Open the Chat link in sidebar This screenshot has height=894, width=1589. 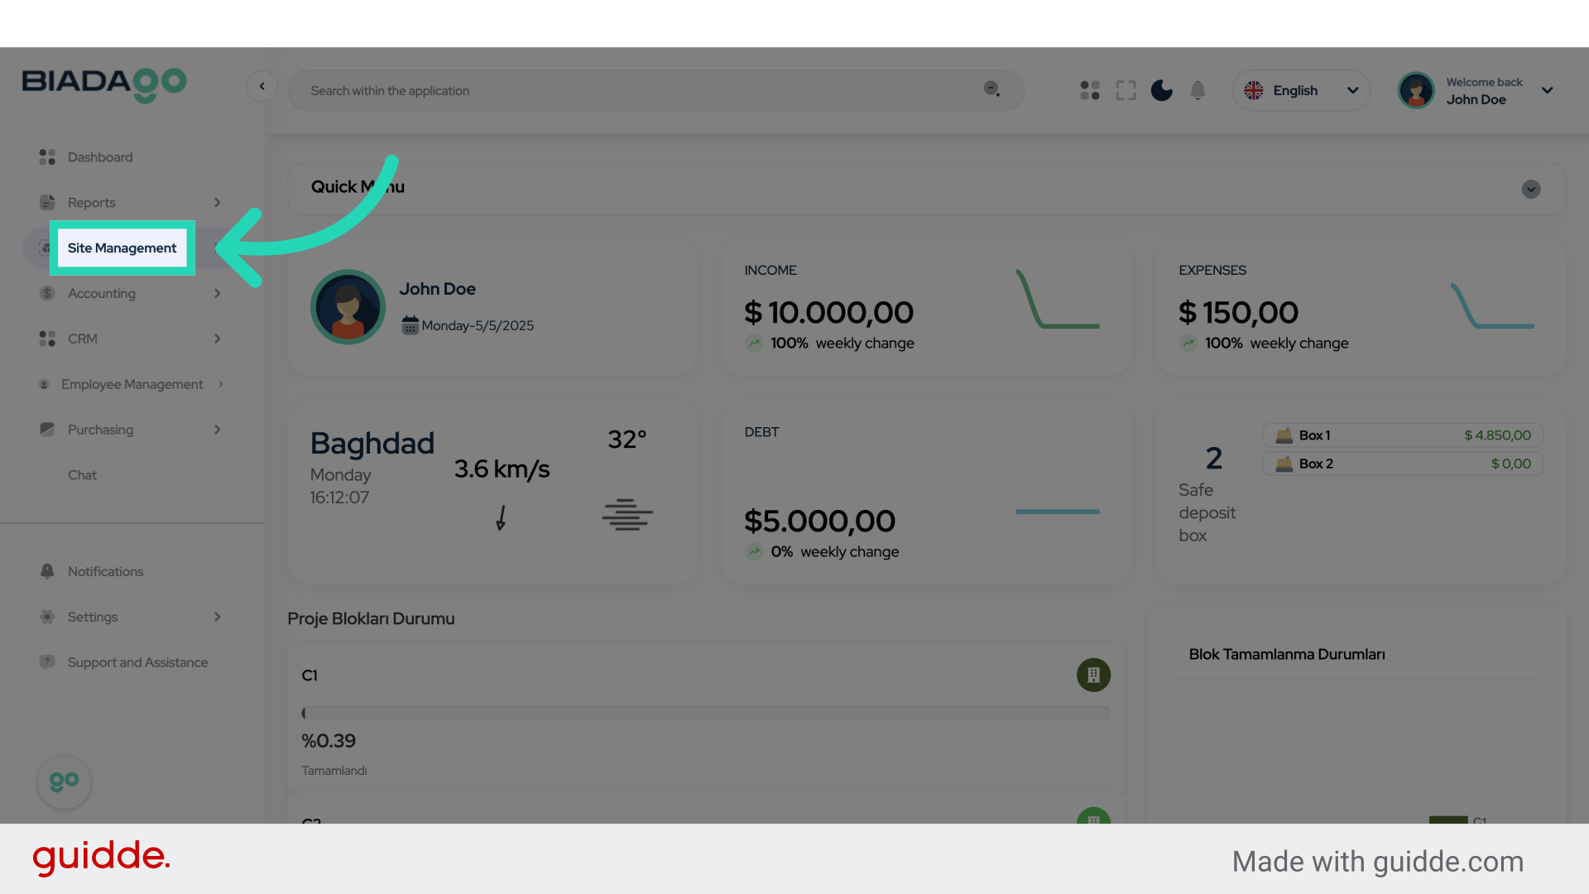82,475
